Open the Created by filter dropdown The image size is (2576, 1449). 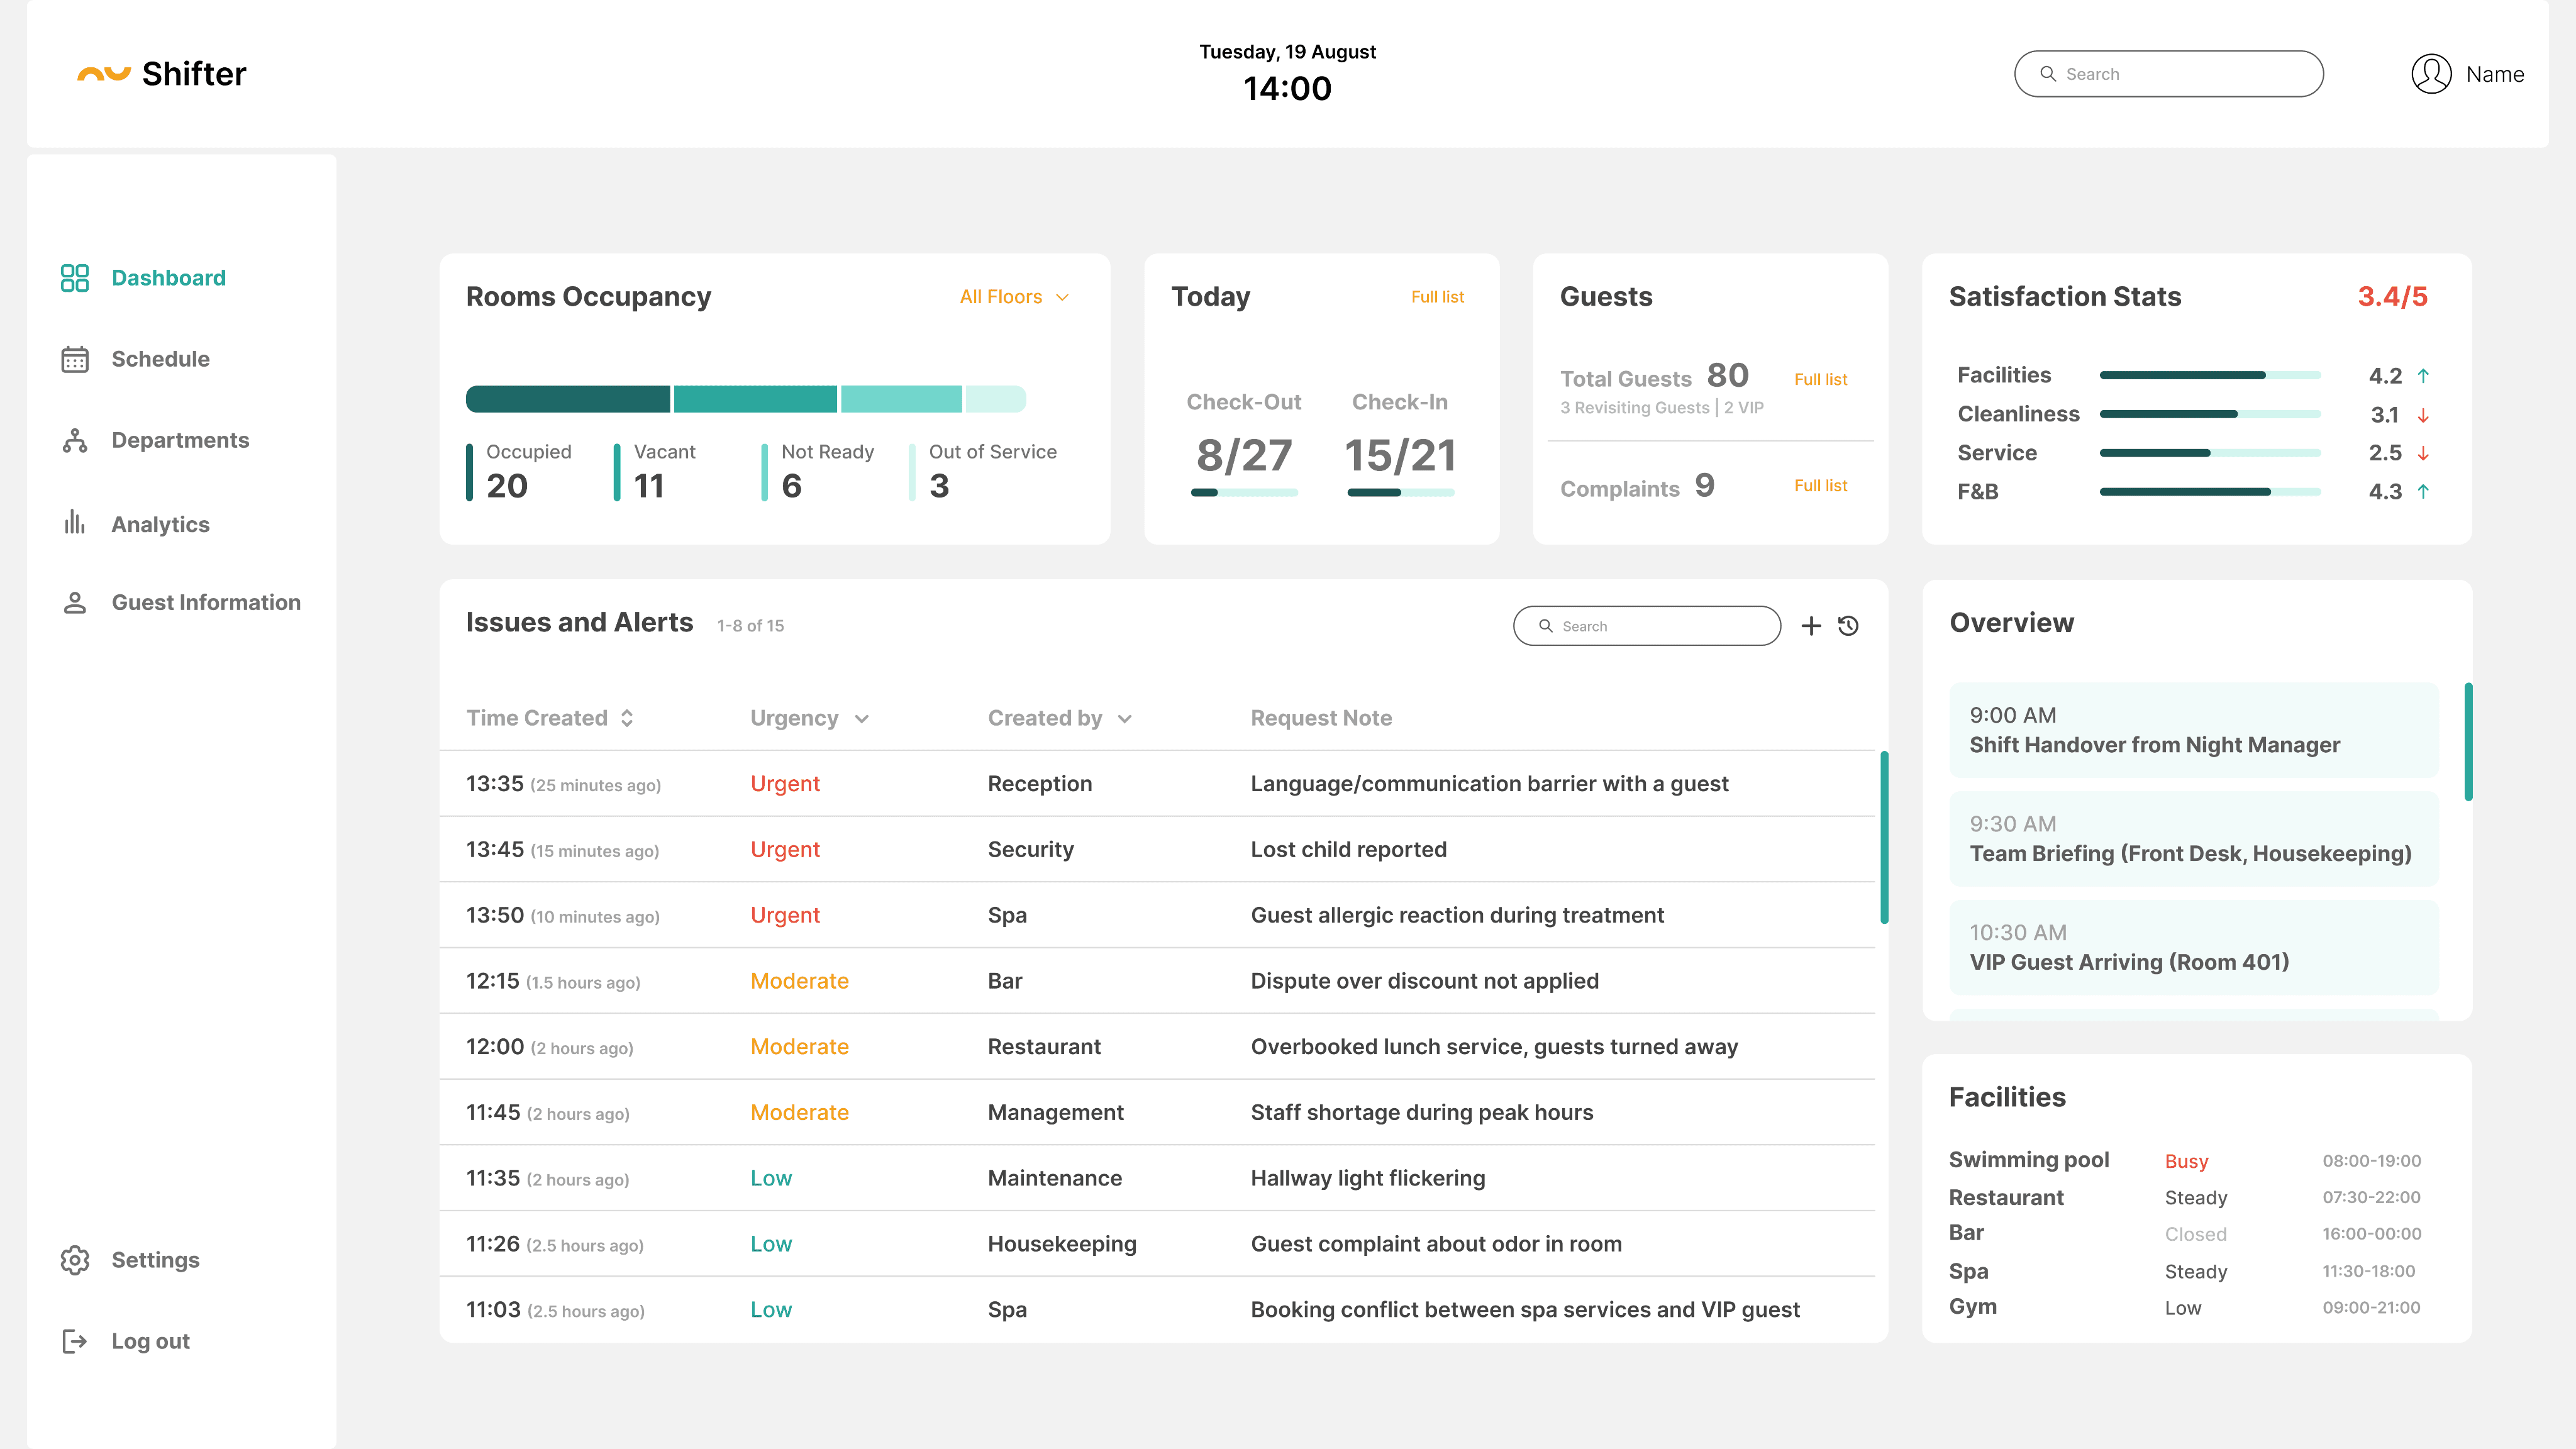pyautogui.click(x=1125, y=719)
